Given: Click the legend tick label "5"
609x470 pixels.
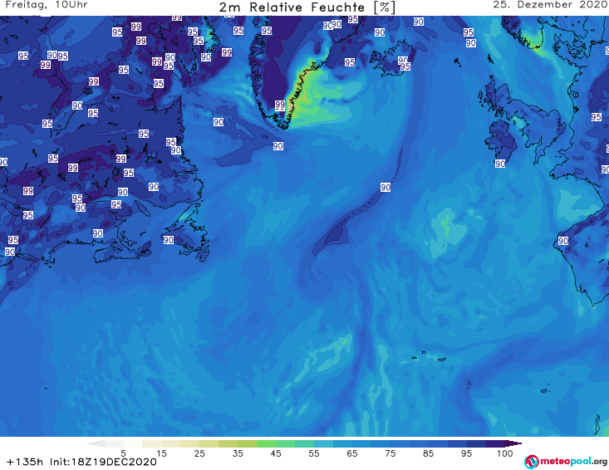Looking at the screenshot, I should click(123, 453).
